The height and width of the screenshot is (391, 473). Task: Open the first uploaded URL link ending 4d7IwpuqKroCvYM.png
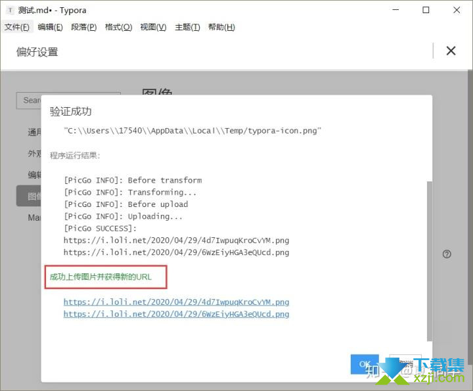(x=176, y=302)
